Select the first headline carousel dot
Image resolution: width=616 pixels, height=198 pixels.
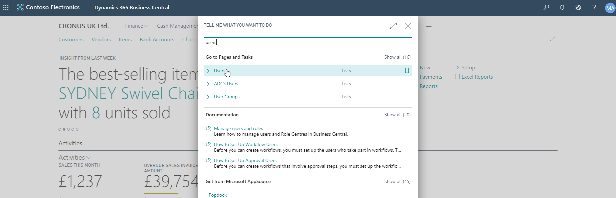click(60, 129)
